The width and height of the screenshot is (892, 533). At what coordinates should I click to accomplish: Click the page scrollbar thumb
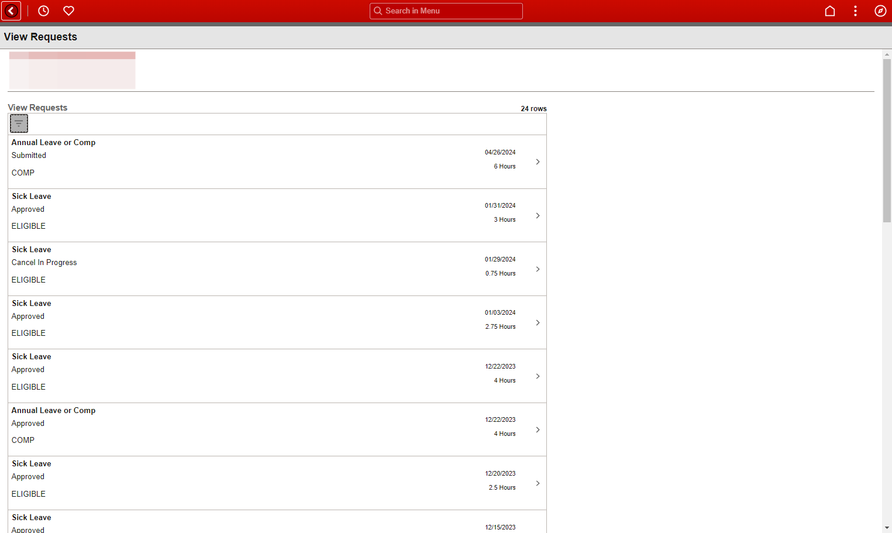(x=887, y=140)
